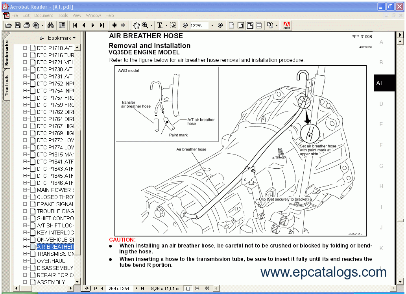Select Single Page layout in status bar
The height and width of the screenshot is (294, 406).
[x=188, y=288]
